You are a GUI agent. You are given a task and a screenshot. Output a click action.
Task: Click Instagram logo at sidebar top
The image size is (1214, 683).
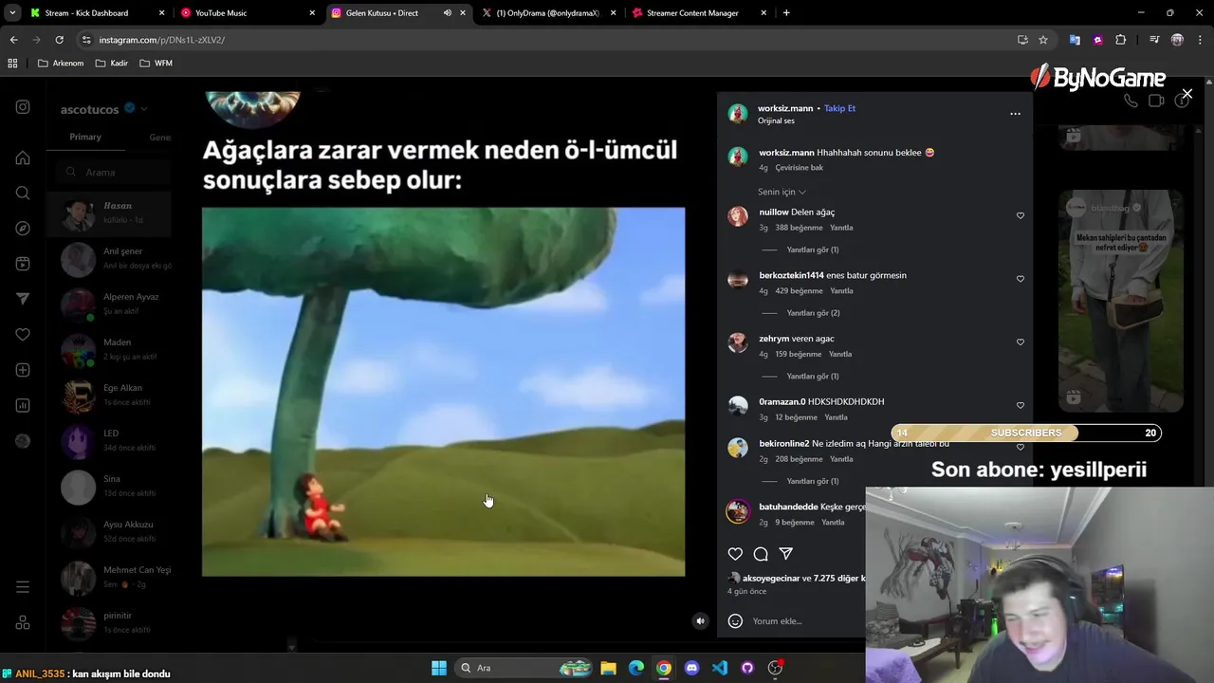pyautogui.click(x=23, y=107)
